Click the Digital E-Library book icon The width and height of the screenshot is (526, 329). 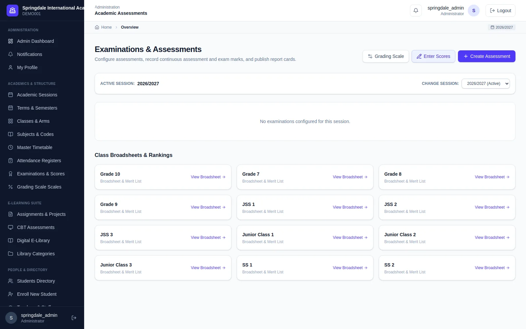(x=11, y=240)
